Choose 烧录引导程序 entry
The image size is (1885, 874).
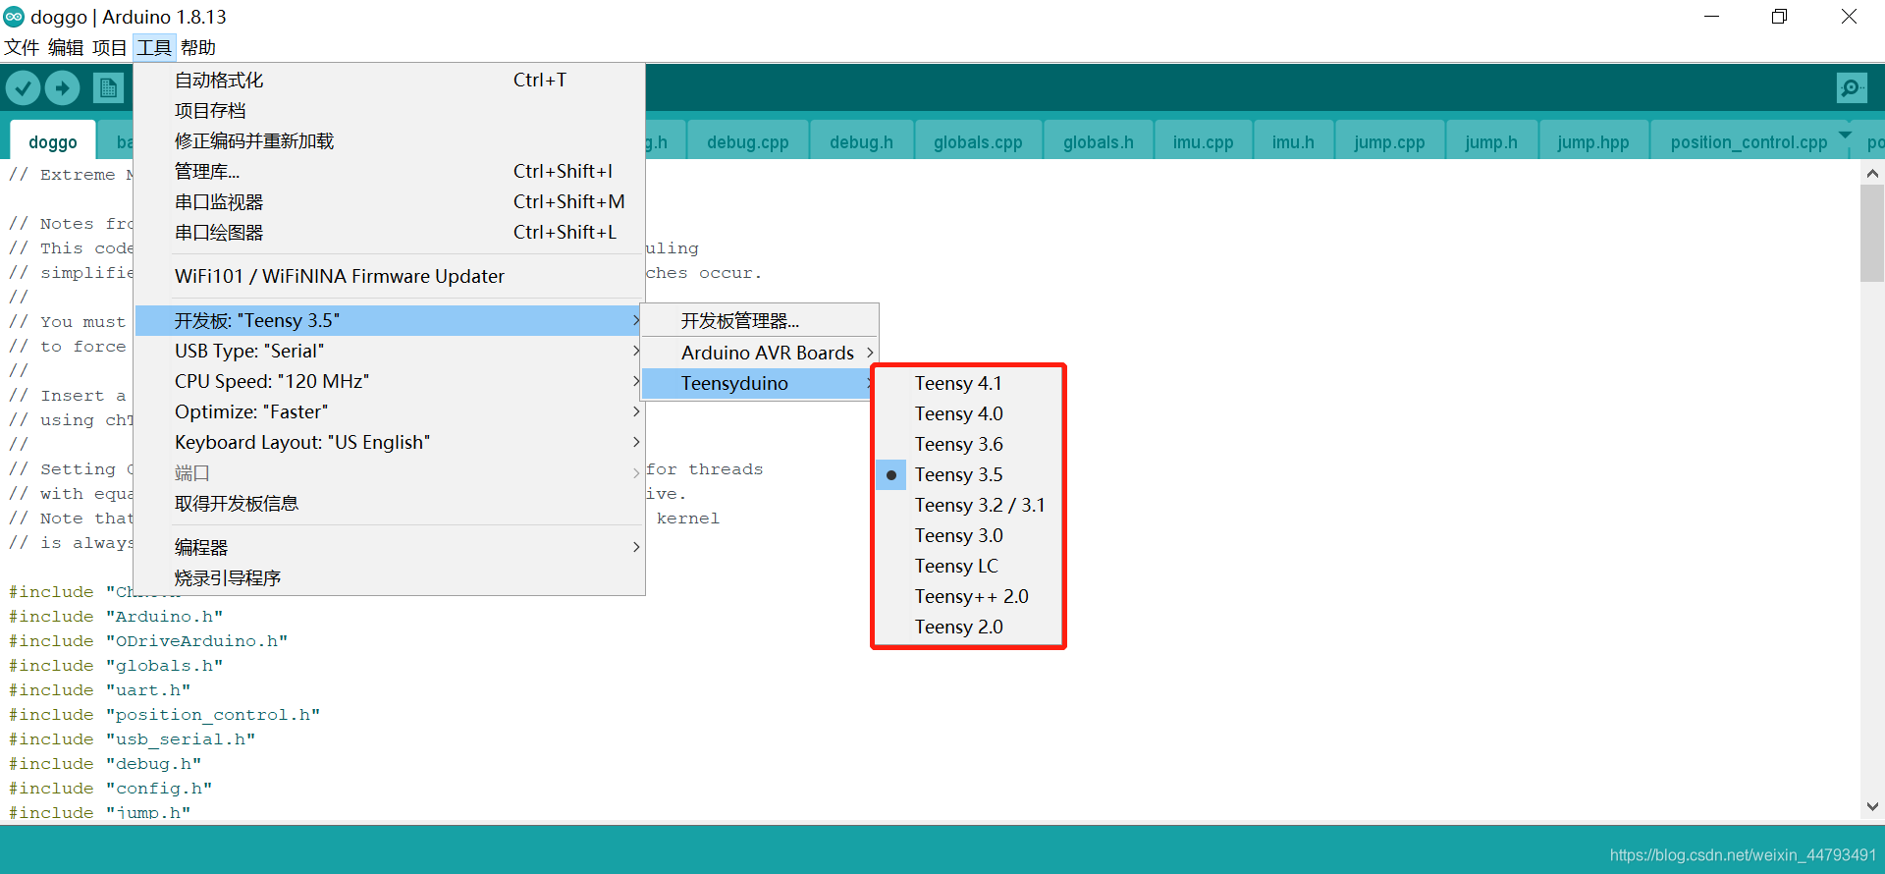390,577
